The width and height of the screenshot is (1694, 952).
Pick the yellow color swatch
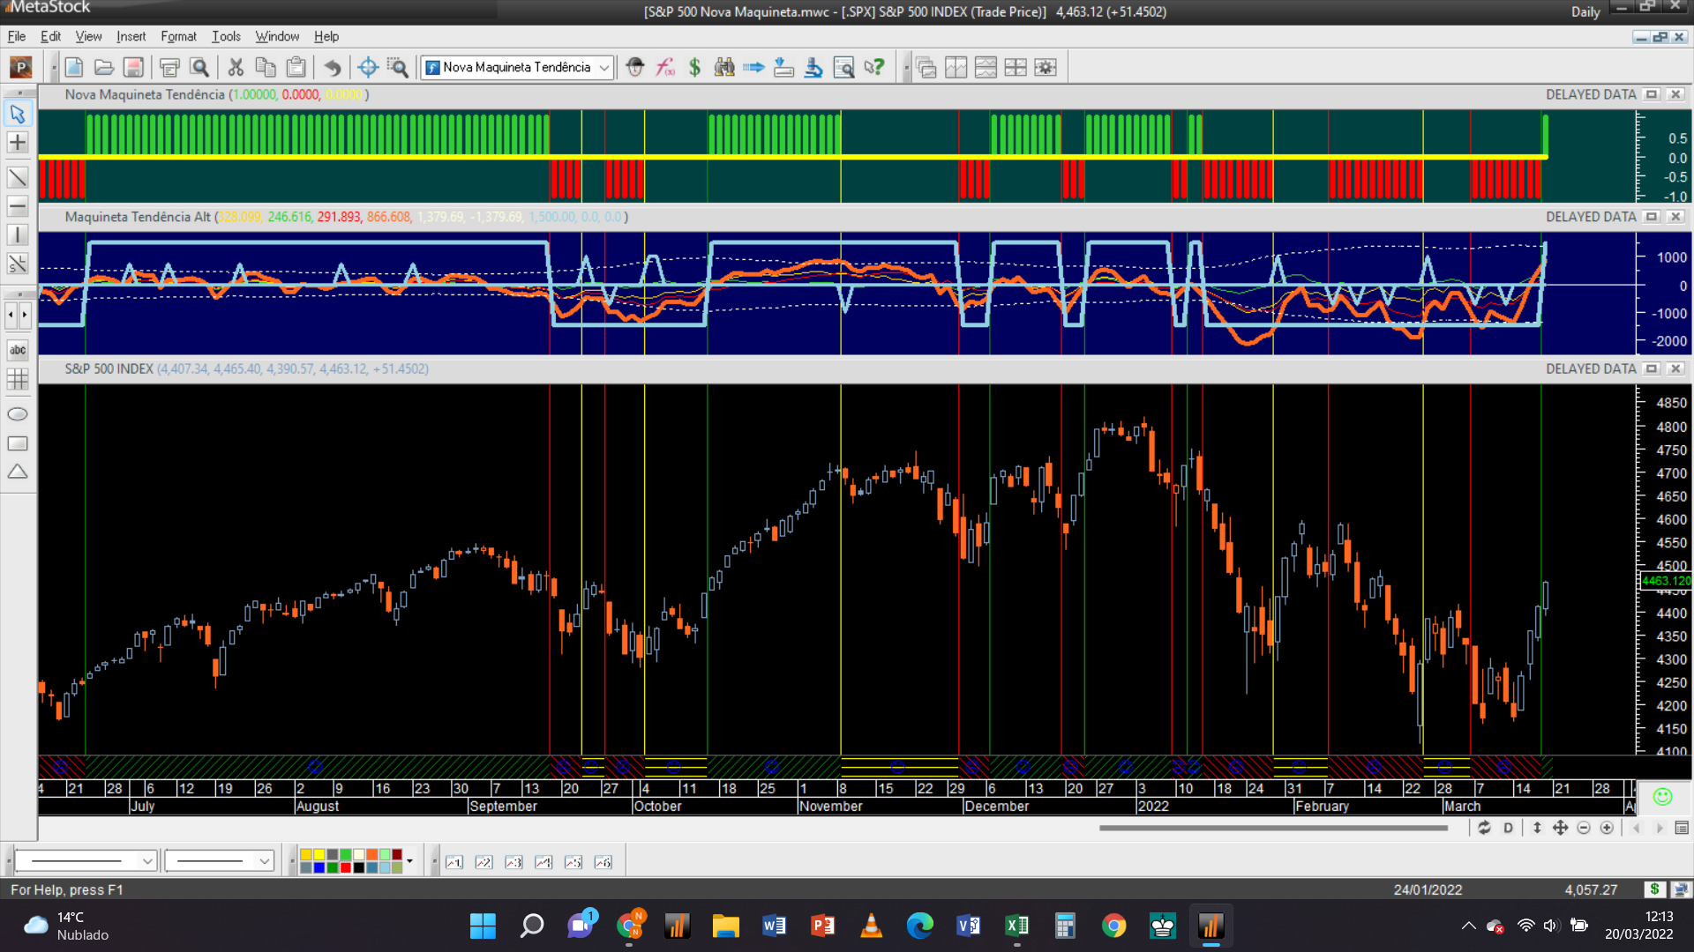tap(319, 854)
